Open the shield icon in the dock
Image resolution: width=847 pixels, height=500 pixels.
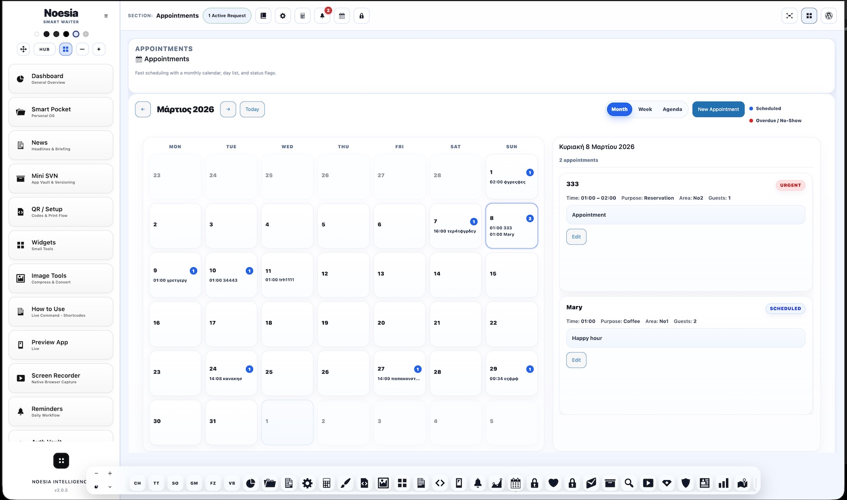click(686, 483)
